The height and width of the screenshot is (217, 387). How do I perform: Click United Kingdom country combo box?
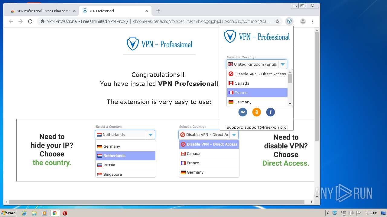pyautogui.click(x=256, y=64)
